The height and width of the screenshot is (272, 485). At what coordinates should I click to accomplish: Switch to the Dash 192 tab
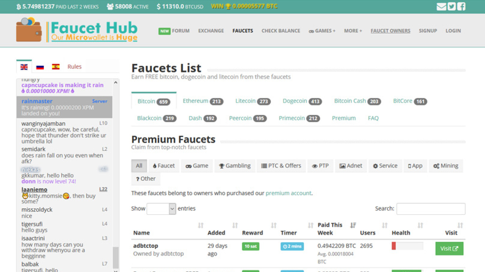pyautogui.click(x=203, y=118)
